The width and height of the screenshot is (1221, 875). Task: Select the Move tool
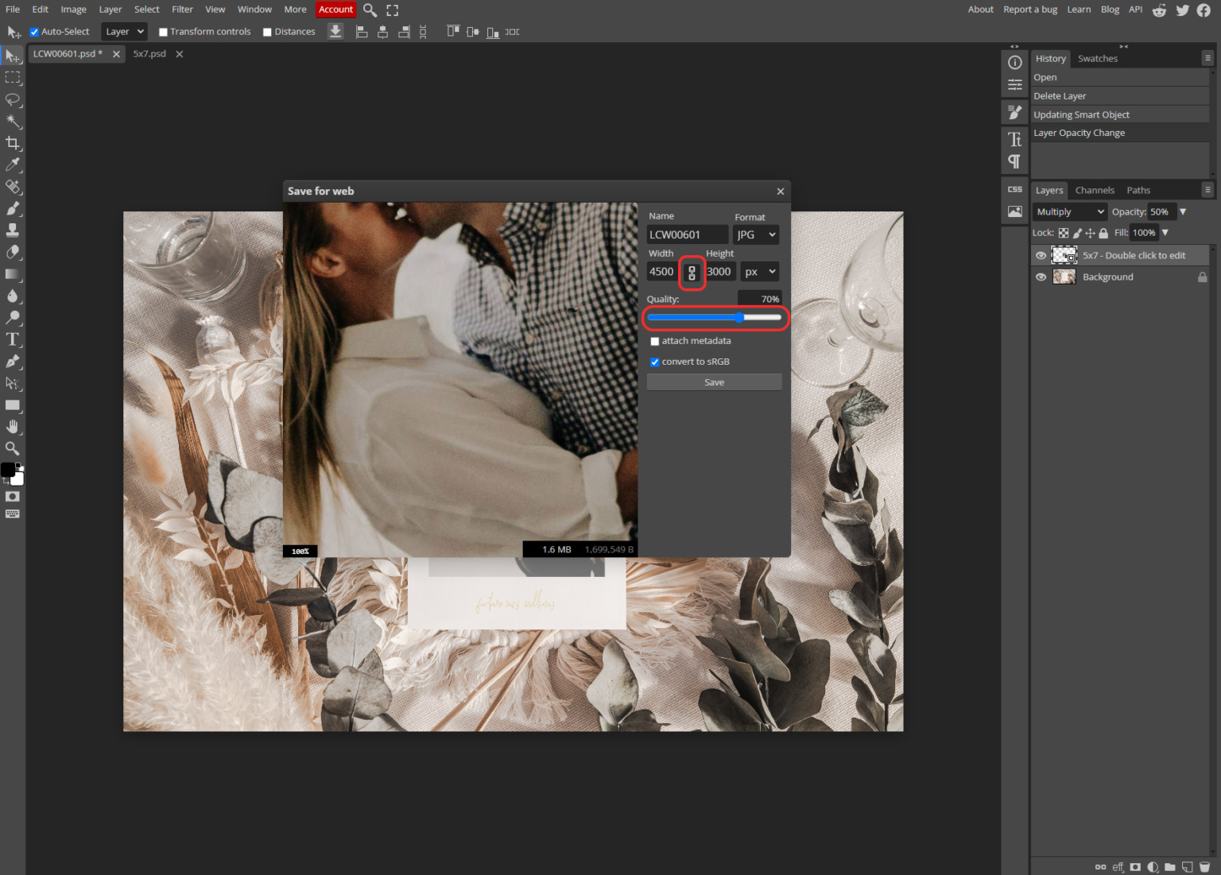(x=12, y=56)
